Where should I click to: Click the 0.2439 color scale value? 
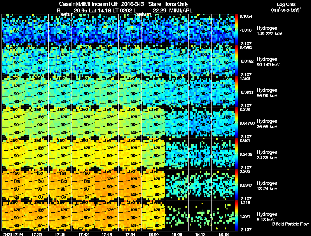(246, 154)
